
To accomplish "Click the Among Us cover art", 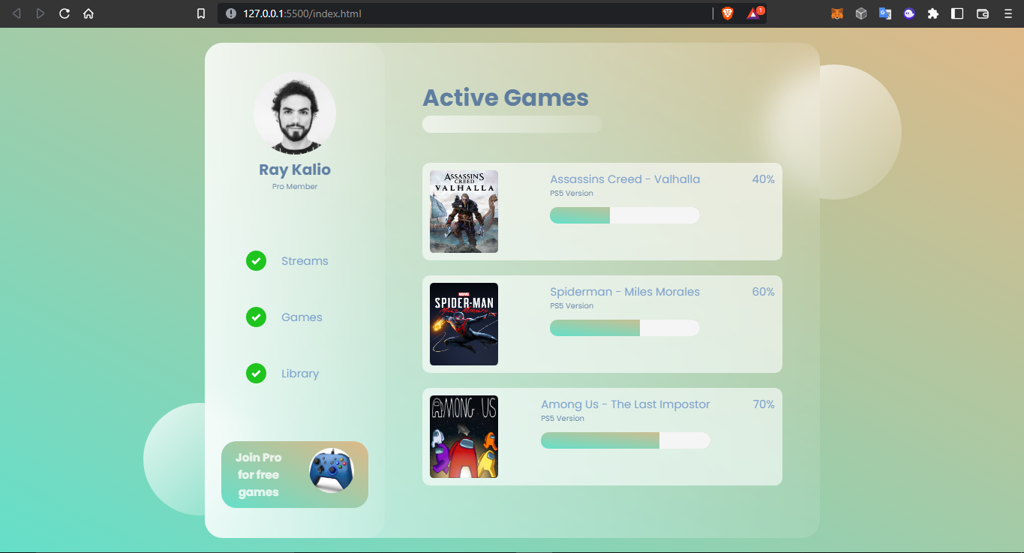I will [x=464, y=437].
